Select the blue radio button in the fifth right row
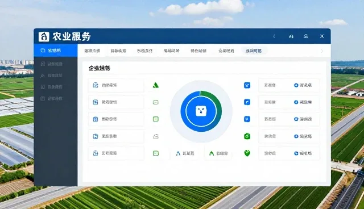Screen dimensions: 364x209 [296, 153]
